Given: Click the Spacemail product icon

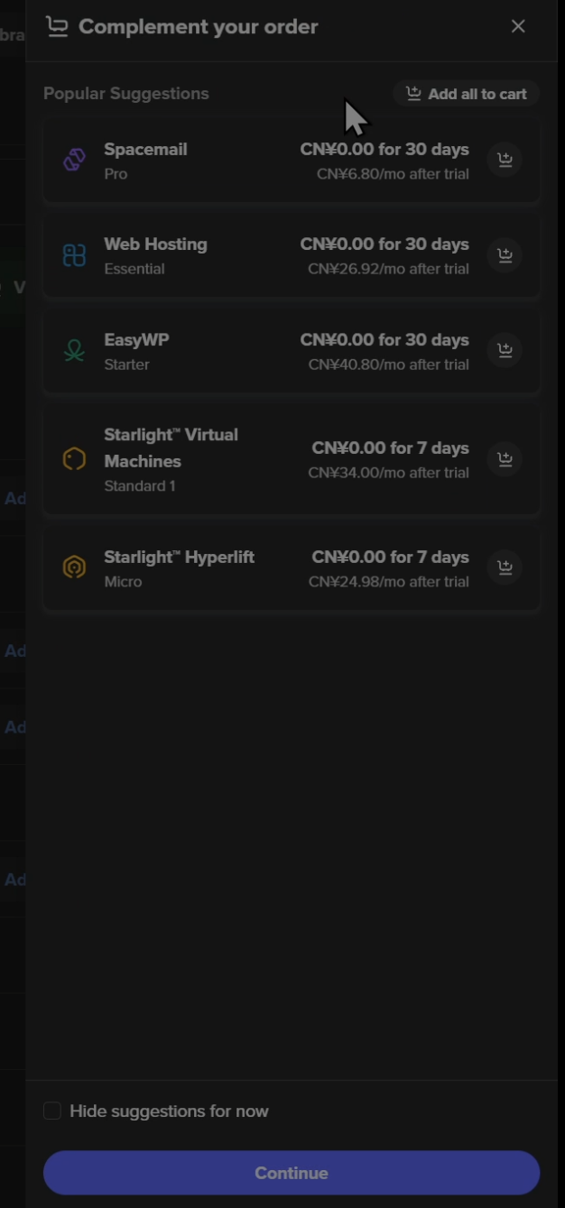Looking at the screenshot, I should [x=74, y=161].
